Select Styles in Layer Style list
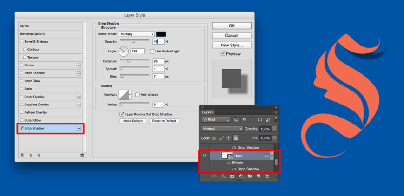 pyautogui.click(x=50, y=26)
